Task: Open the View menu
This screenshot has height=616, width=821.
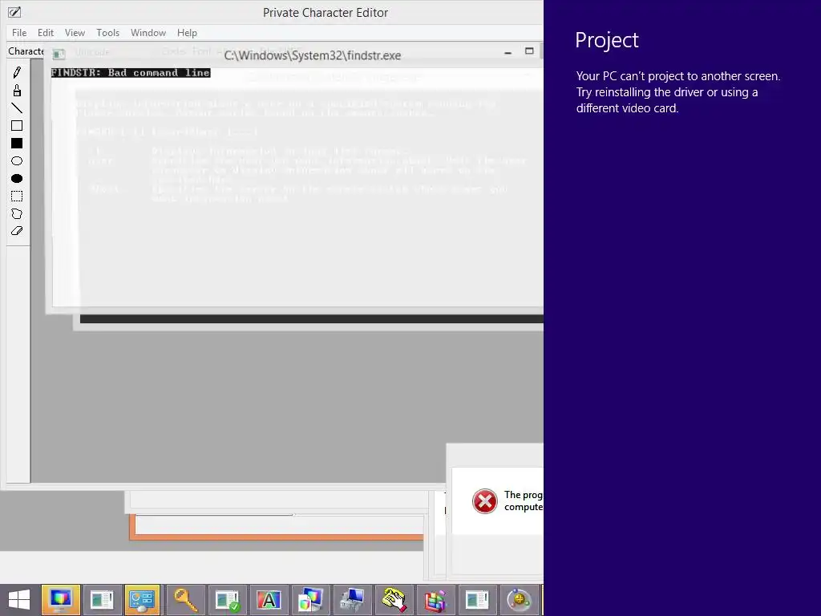Action: [75, 32]
